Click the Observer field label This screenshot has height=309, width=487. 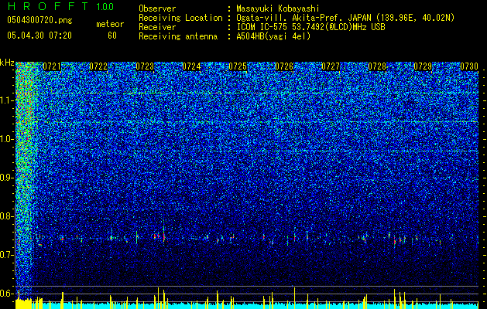click(157, 8)
